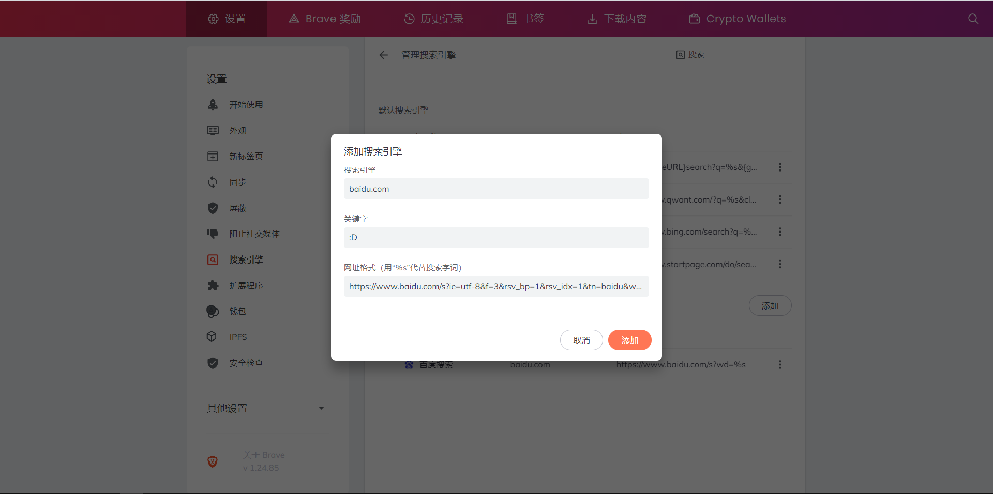Viewport: 993px width, 494px height.
Task: Click the back arrow beside 管理搜索引擎
Action: point(383,55)
